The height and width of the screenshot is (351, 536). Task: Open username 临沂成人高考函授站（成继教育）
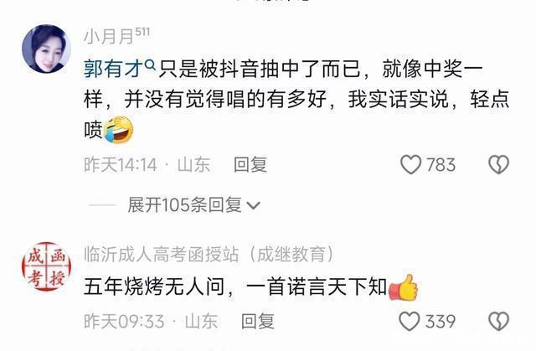[x=209, y=255]
